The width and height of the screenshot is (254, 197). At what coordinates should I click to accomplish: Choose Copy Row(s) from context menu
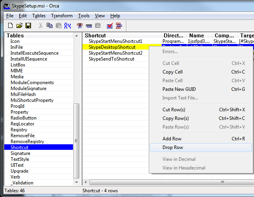[x=201, y=118]
